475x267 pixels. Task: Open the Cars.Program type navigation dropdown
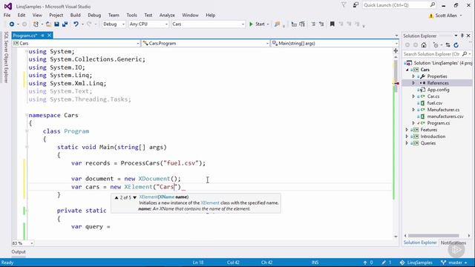[267, 43]
